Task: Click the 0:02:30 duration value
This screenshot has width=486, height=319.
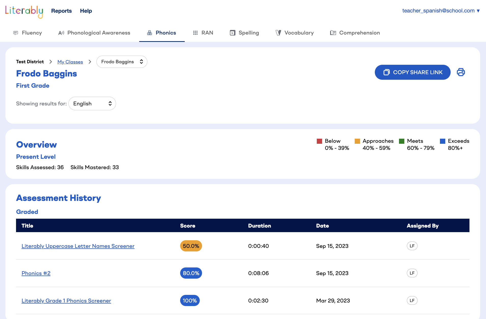Action: (x=258, y=300)
